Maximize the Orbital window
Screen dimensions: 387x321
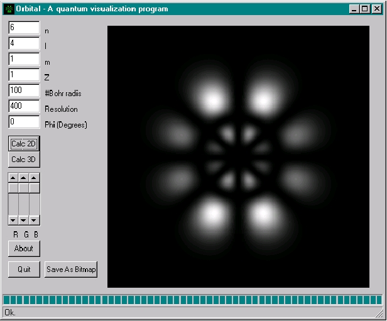[364, 9]
